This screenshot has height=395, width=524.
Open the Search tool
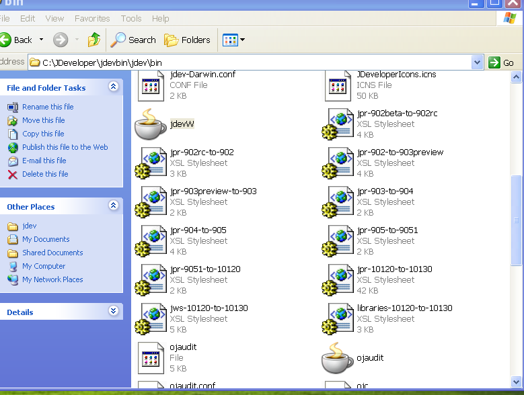[133, 40]
